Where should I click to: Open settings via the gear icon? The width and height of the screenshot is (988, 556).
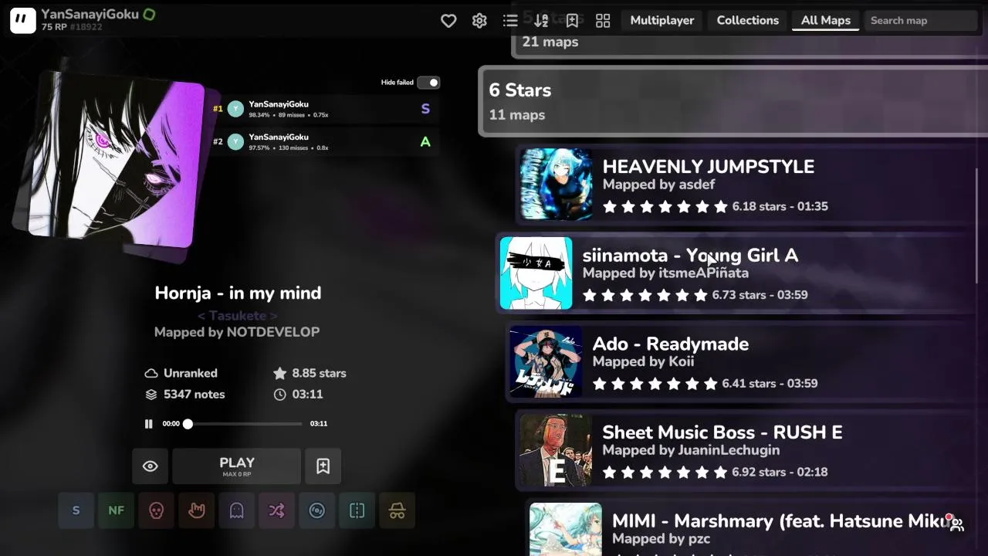click(x=479, y=21)
